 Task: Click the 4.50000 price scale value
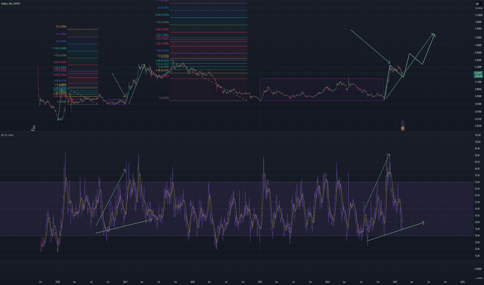(478, 29)
